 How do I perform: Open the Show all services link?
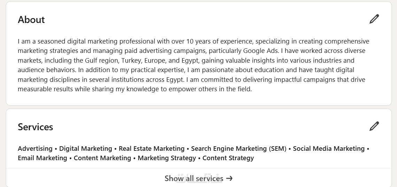[194, 179]
